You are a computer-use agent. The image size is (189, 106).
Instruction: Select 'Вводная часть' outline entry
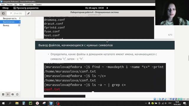pyautogui.click(x=10, y=18)
